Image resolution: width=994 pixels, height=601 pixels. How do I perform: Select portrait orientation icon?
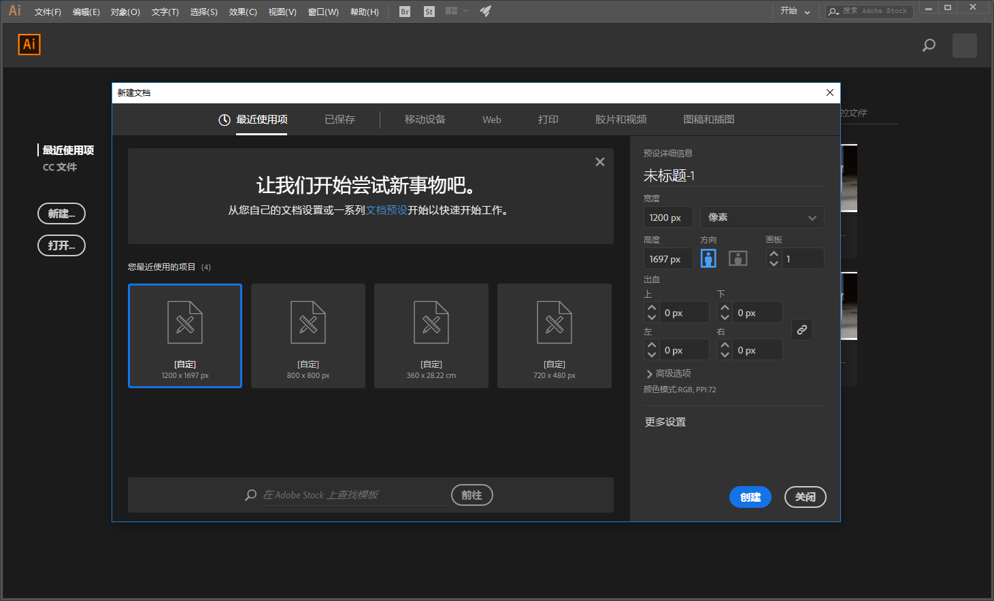click(x=708, y=258)
